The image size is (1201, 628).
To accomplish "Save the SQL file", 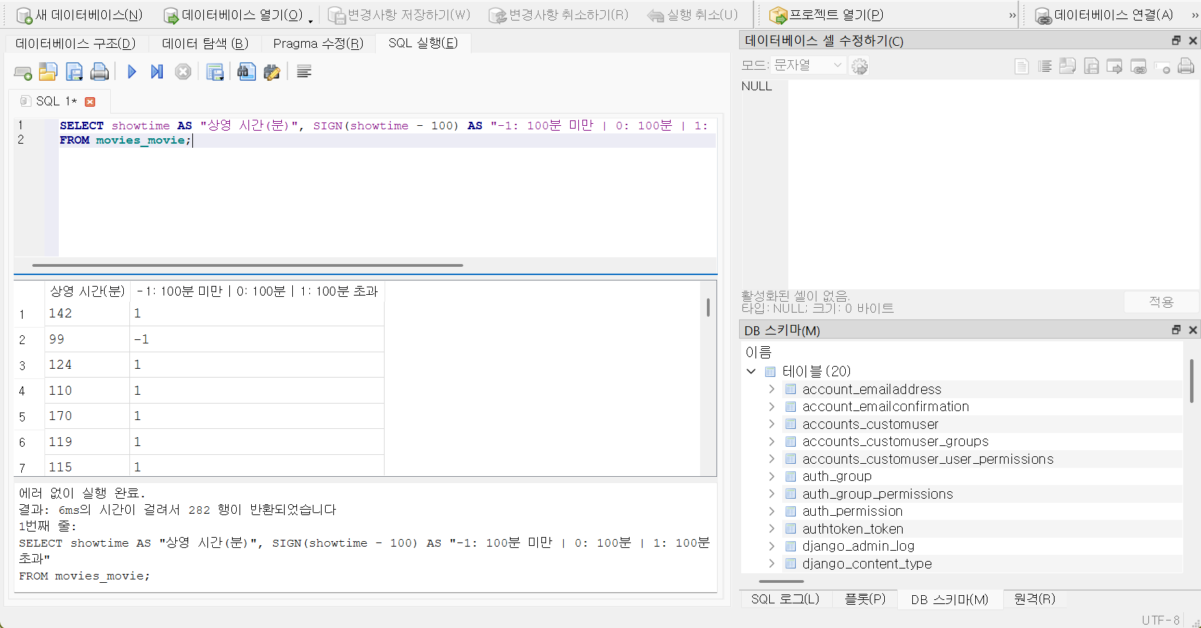I will 74,72.
